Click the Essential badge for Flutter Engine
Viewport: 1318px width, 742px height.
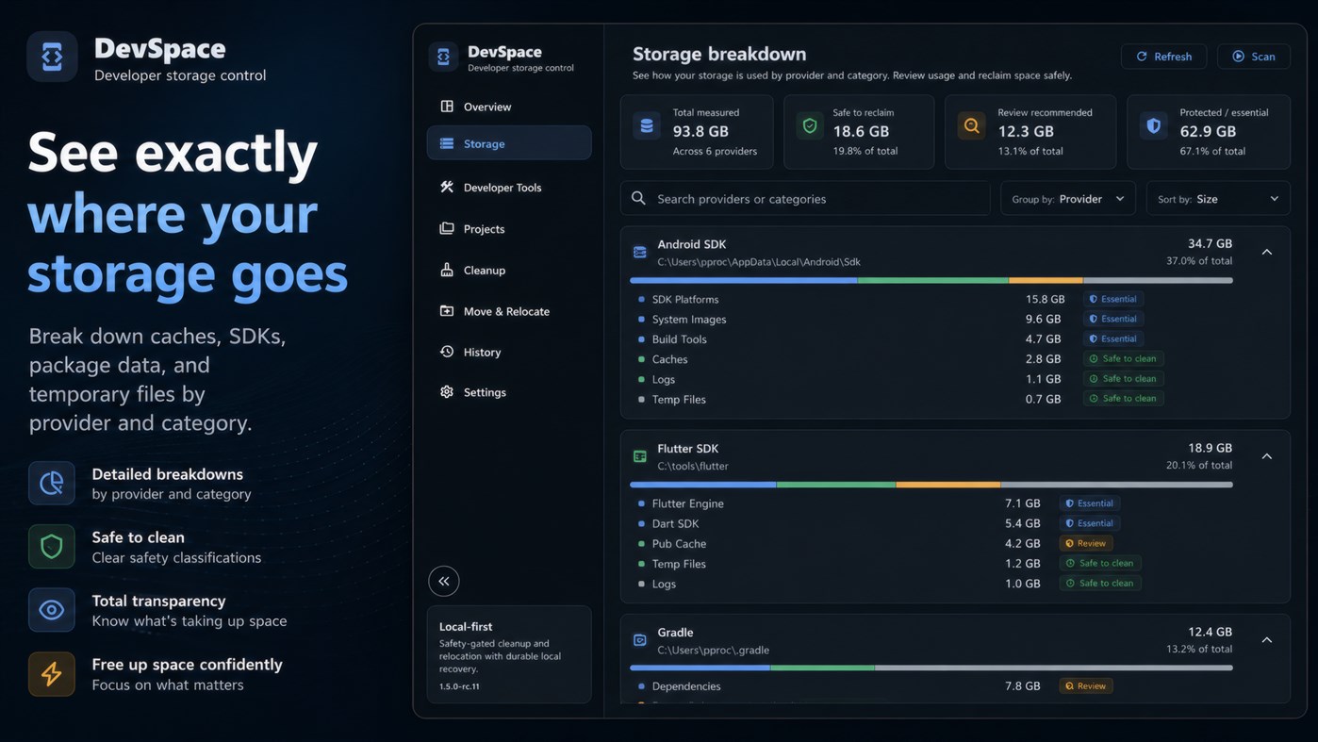[1089, 503]
